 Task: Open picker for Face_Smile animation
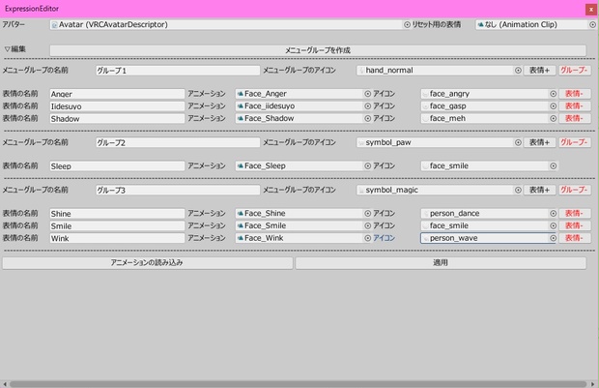coord(367,225)
